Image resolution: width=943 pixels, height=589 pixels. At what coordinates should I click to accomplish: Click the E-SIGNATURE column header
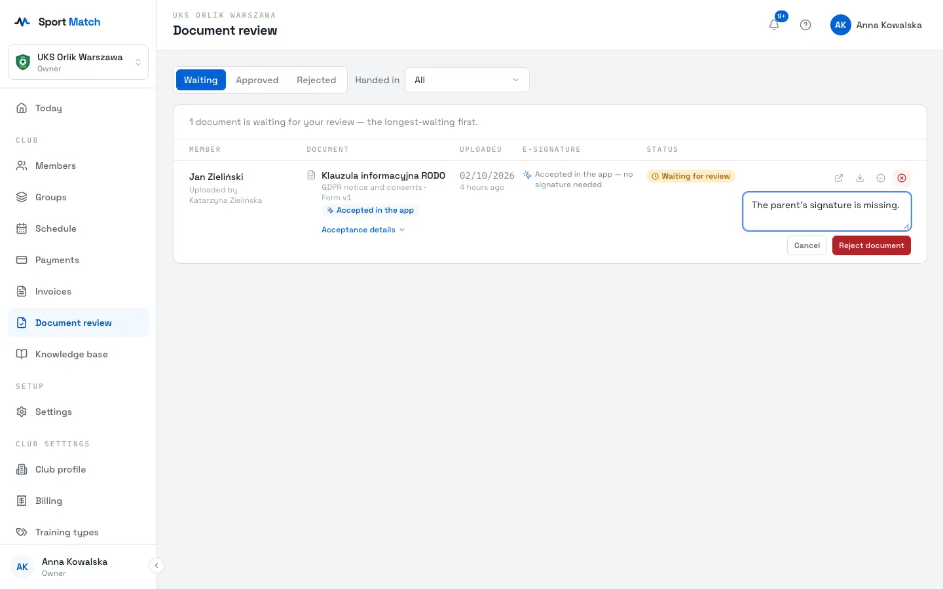[x=551, y=150]
